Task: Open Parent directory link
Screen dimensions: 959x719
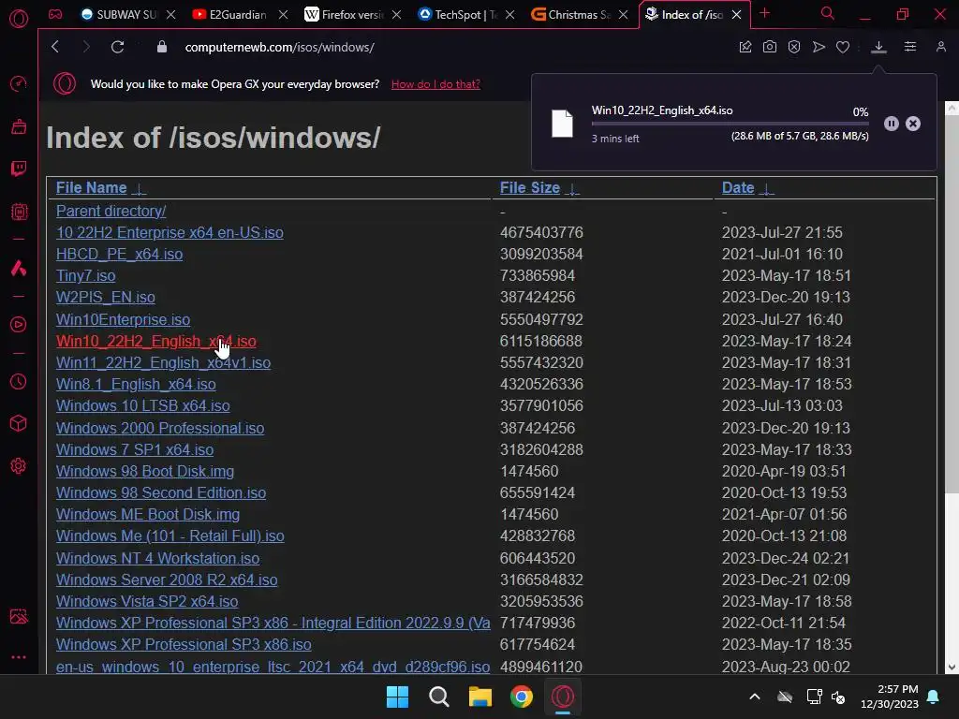Action: coord(111,211)
